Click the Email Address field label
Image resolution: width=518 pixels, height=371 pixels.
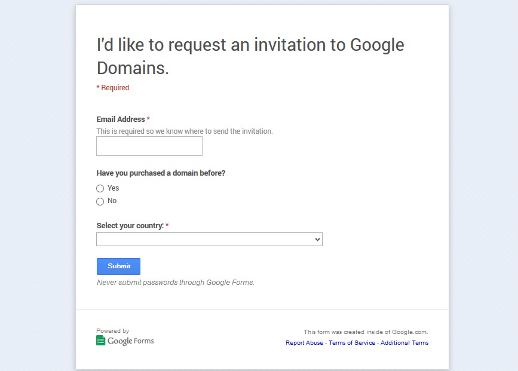pos(121,119)
